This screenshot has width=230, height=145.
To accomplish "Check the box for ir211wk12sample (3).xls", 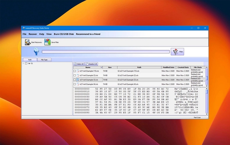I will click(x=75, y=80).
